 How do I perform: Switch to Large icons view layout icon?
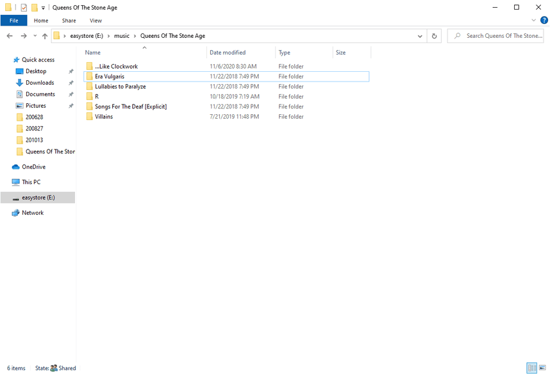[542, 368]
